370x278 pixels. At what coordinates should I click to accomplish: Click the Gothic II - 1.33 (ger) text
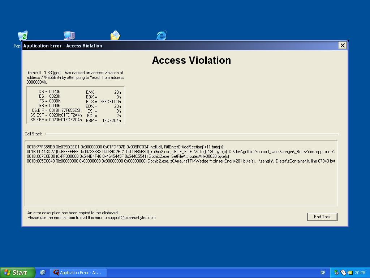point(44,72)
